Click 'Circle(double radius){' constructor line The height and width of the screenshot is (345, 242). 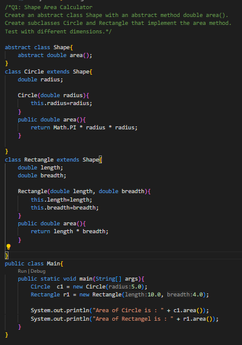[x=53, y=95]
